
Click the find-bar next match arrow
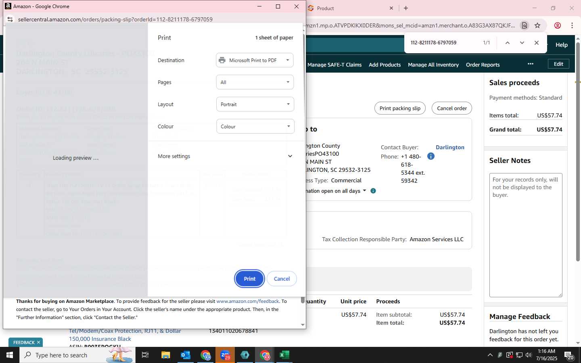[522, 43]
